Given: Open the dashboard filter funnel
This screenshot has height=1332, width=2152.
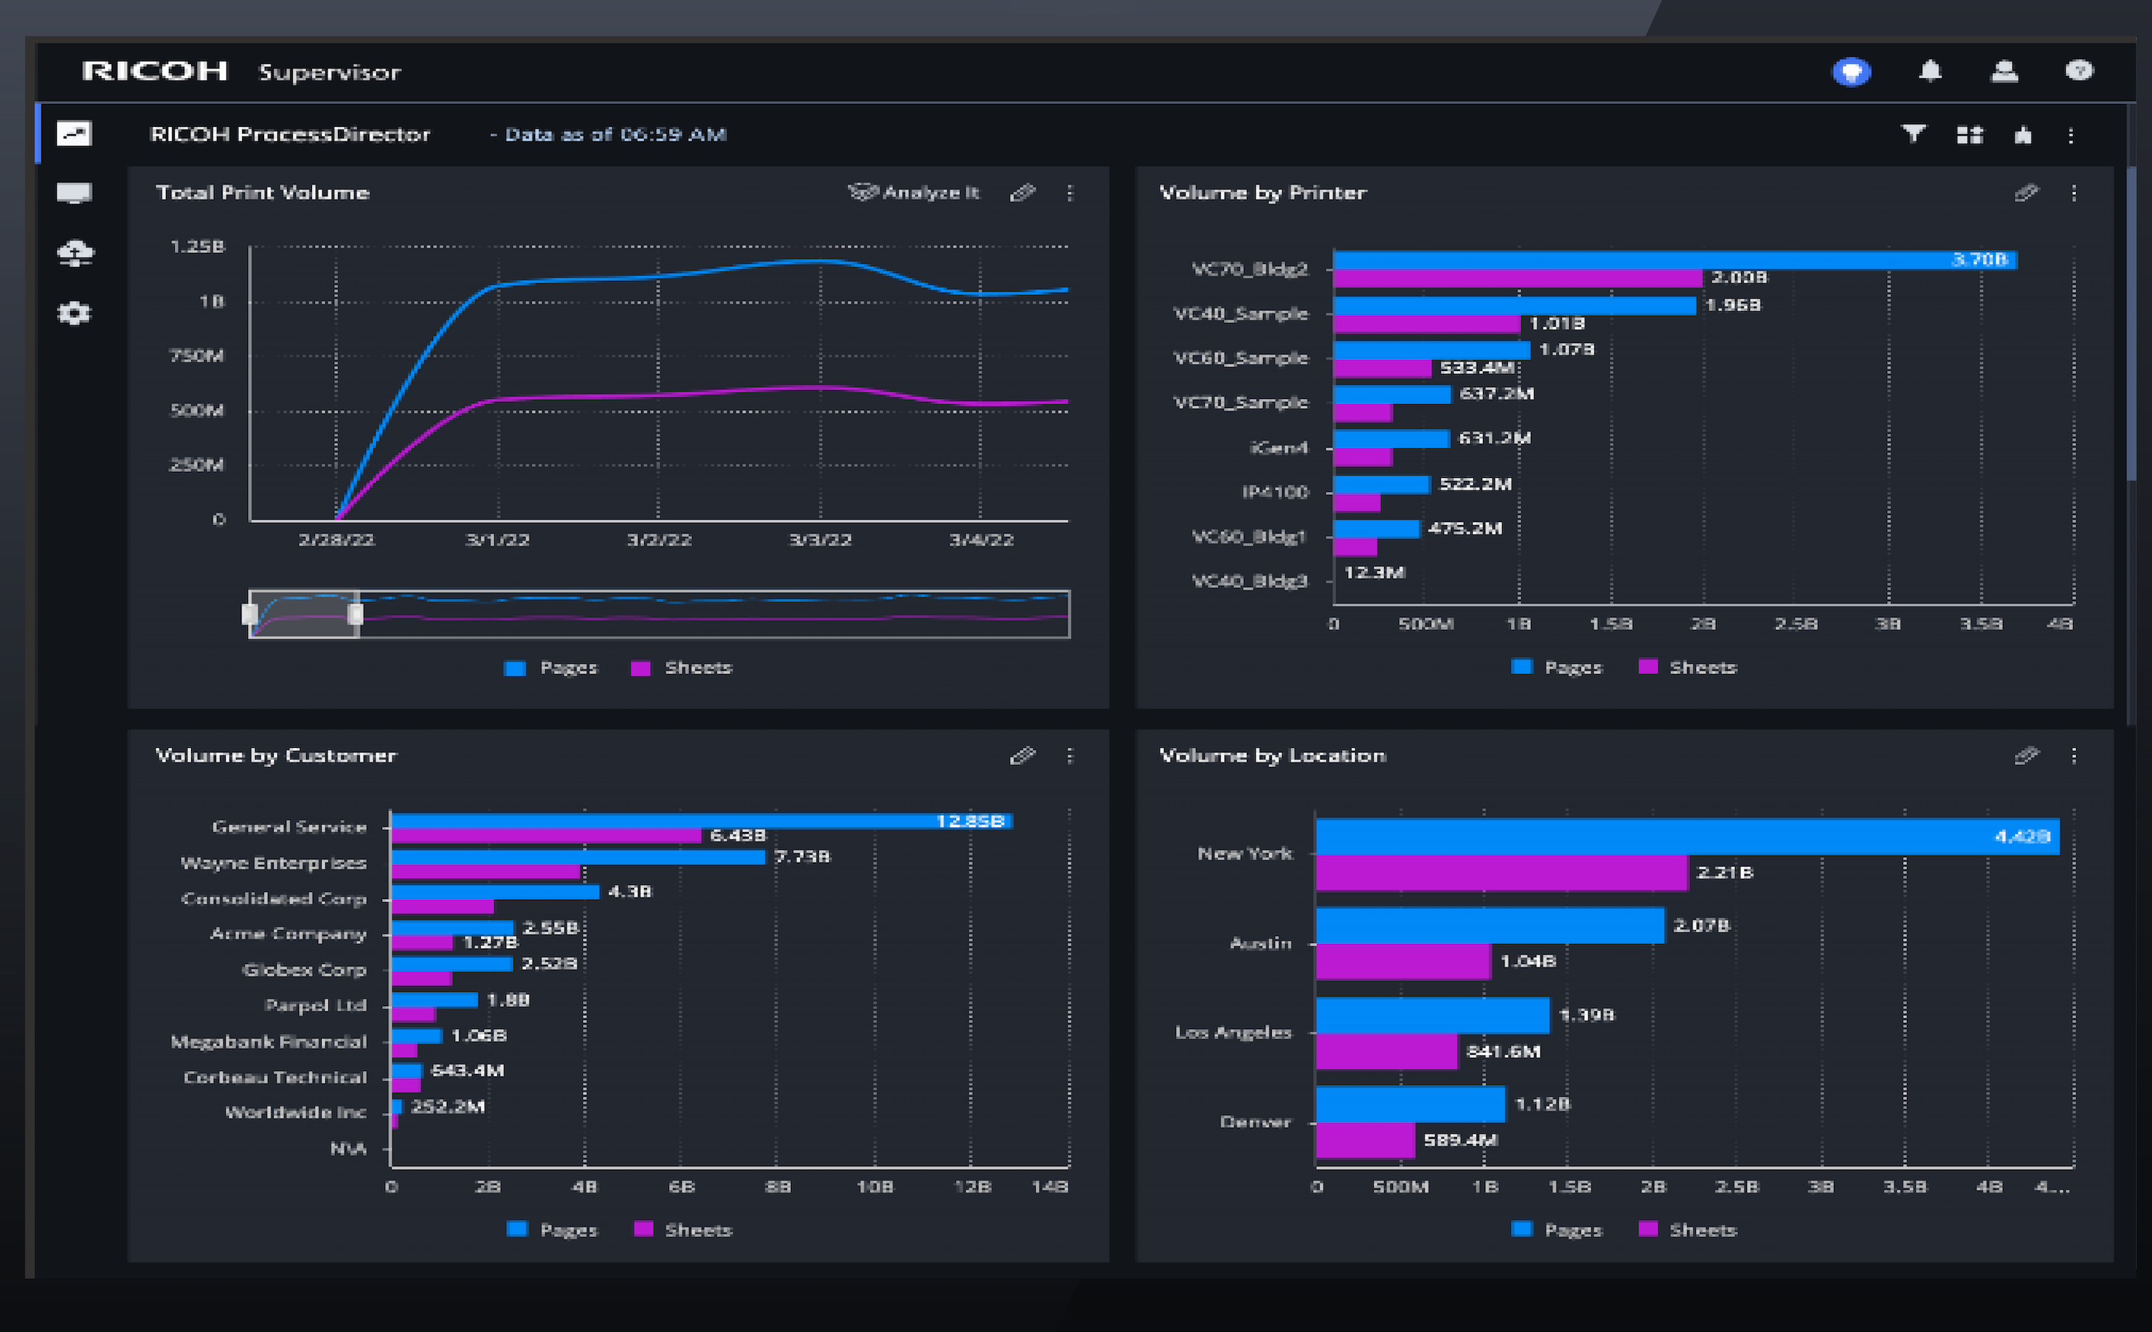Looking at the screenshot, I should 1913,134.
